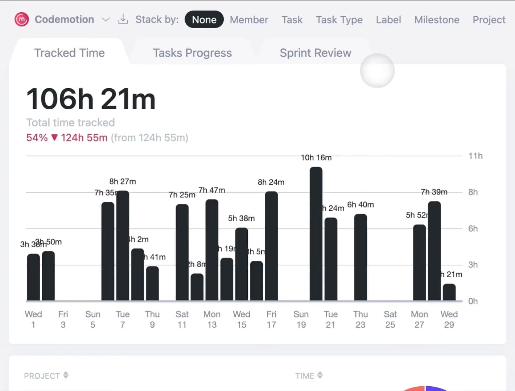Stack the chart by Task

[x=292, y=20]
